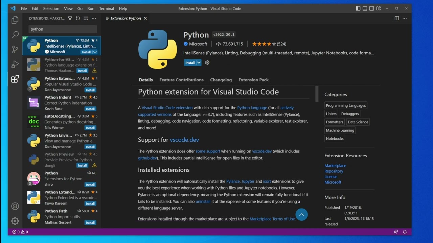The image size is (433, 243).
Task: Follow the Pylance link
Action: click(x=233, y=181)
